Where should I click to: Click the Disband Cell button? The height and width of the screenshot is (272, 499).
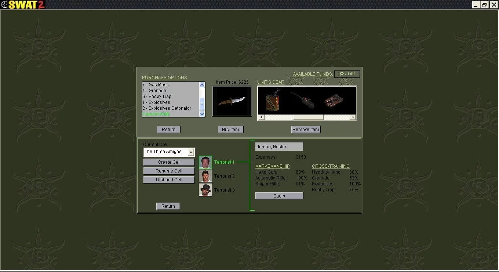pyautogui.click(x=169, y=180)
